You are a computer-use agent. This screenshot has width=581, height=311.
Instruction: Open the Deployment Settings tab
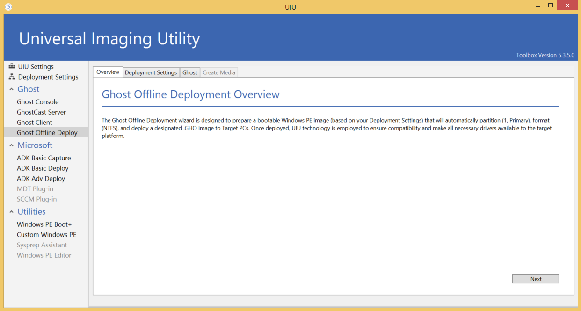click(x=151, y=72)
